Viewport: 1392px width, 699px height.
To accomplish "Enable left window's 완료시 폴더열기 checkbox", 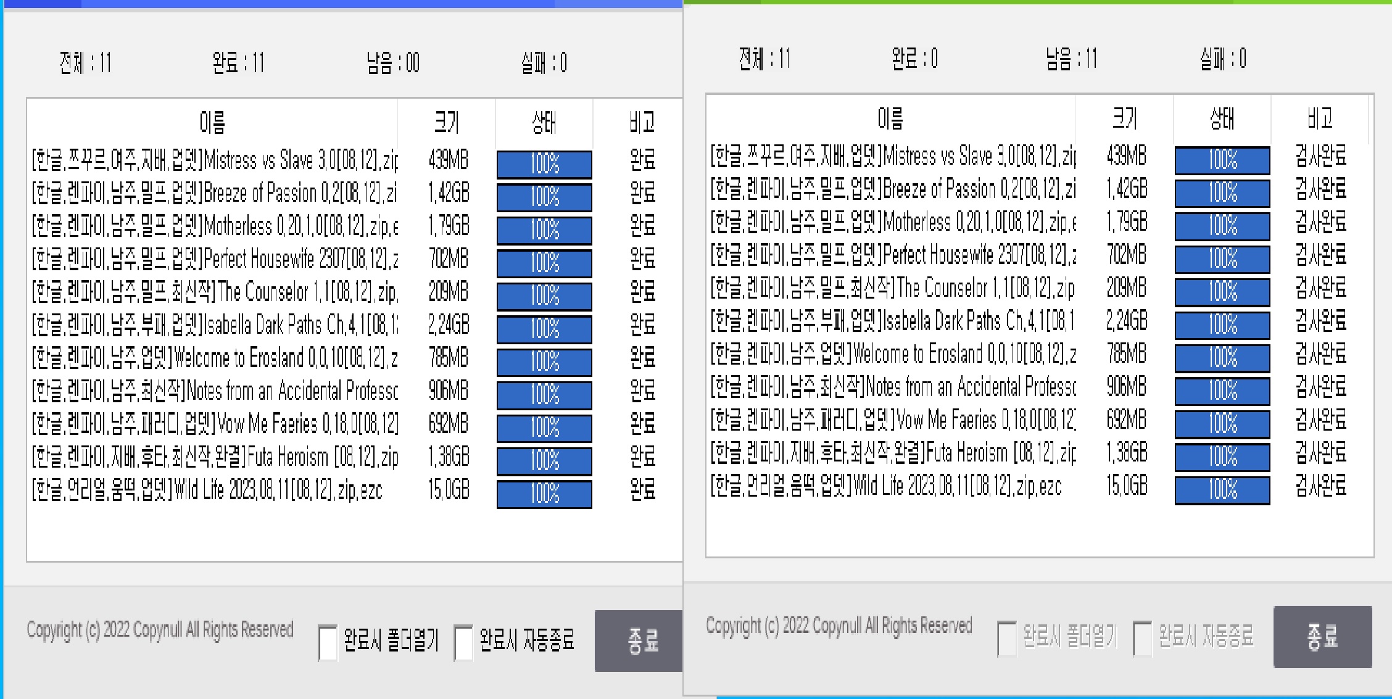I will pos(328,642).
